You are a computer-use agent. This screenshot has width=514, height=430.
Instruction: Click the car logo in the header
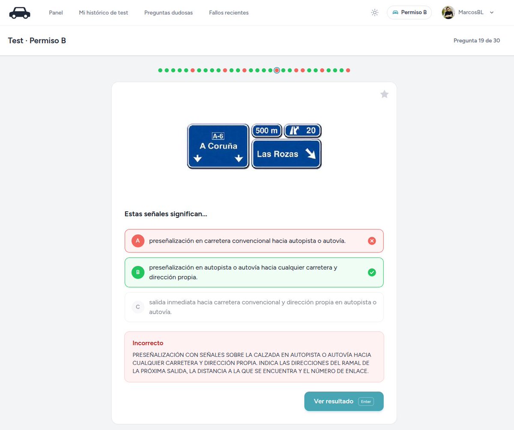20,13
